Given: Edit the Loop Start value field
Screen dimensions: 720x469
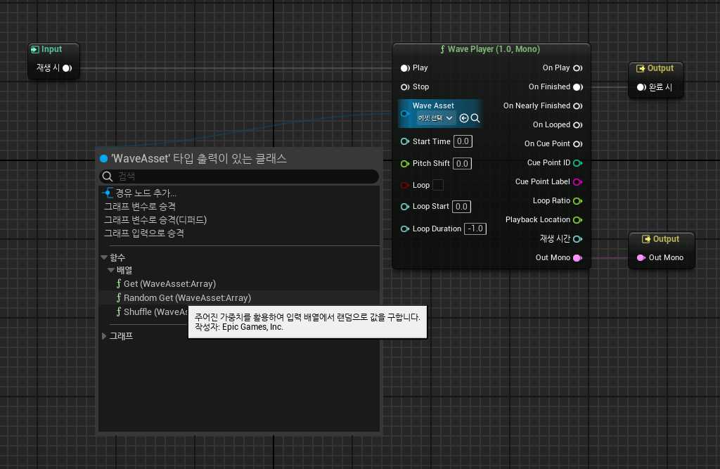Looking at the screenshot, I should [x=461, y=207].
